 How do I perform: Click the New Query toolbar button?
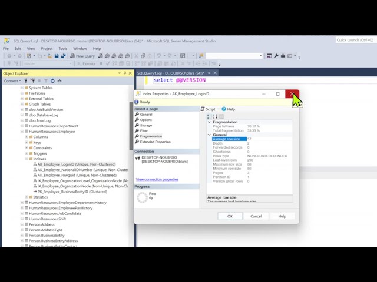[82, 56]
